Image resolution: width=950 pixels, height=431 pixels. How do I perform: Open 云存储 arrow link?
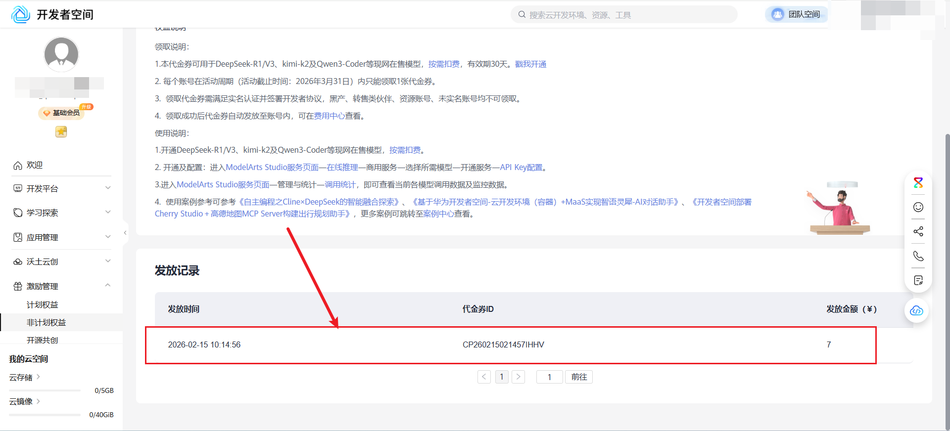(39, 377)
